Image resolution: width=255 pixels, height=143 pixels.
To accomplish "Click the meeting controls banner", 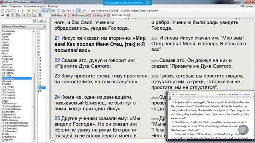I will 127,3.
